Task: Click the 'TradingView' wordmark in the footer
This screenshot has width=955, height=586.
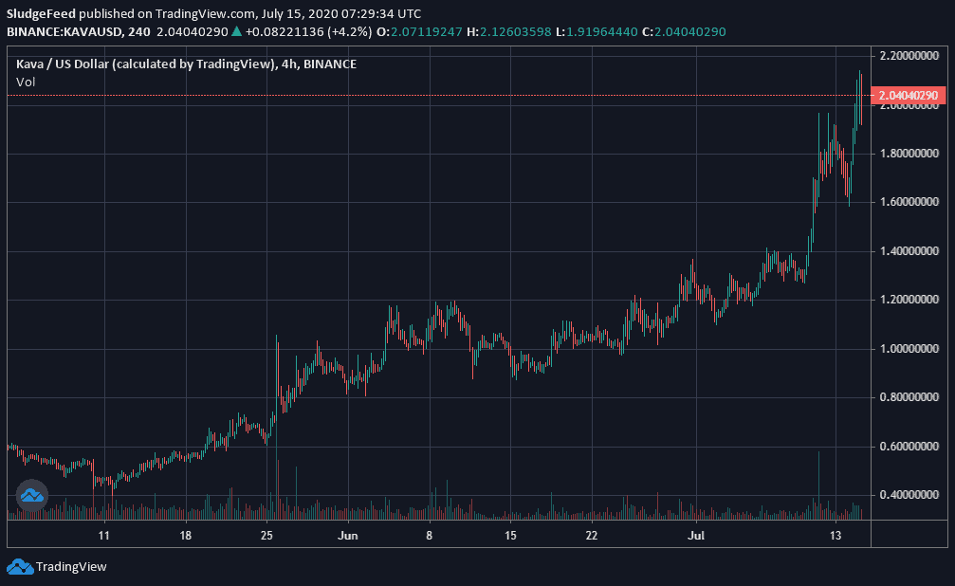Action: click(71, 566)
